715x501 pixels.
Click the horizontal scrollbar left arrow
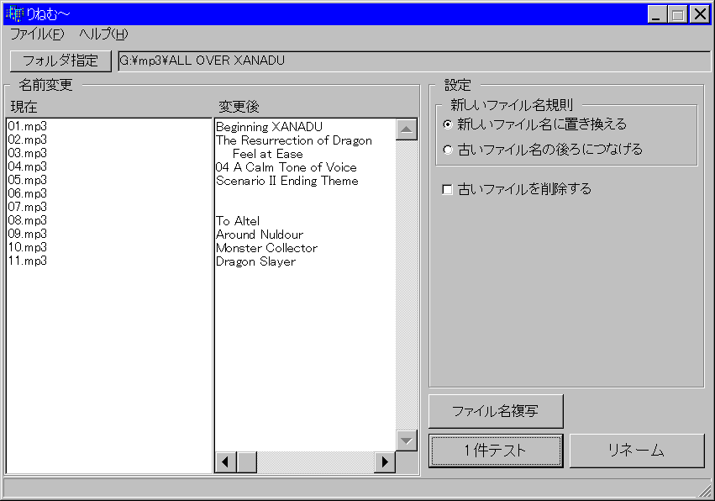(x=226, y=462)
